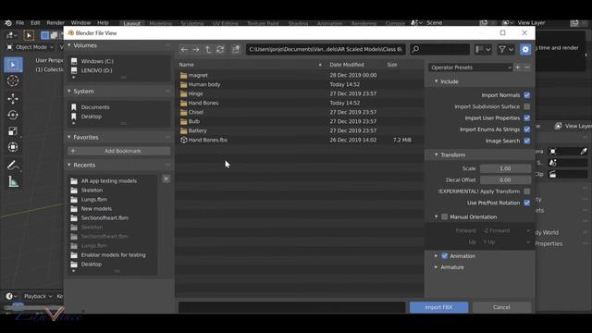Toggle Import Enums As Strings checkbox
592x333 pixels.
point(526,129)
